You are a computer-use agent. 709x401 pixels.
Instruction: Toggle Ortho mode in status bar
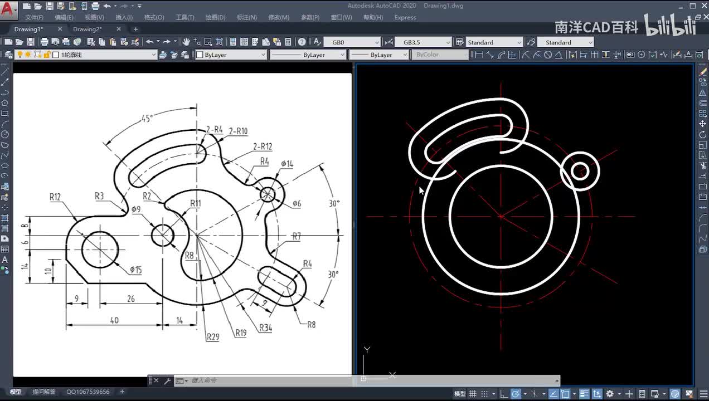[x=504, y=394]
